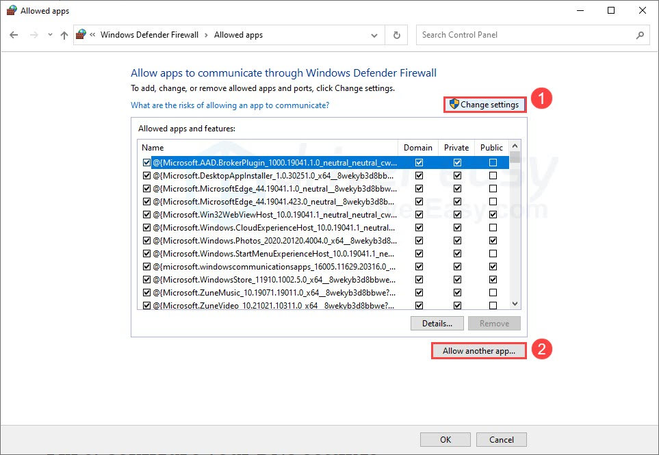The height and width of the screenshot is (455, 659).
Task: Toggle Domain for DesktopAppInstaller
Action: point(419,176)
